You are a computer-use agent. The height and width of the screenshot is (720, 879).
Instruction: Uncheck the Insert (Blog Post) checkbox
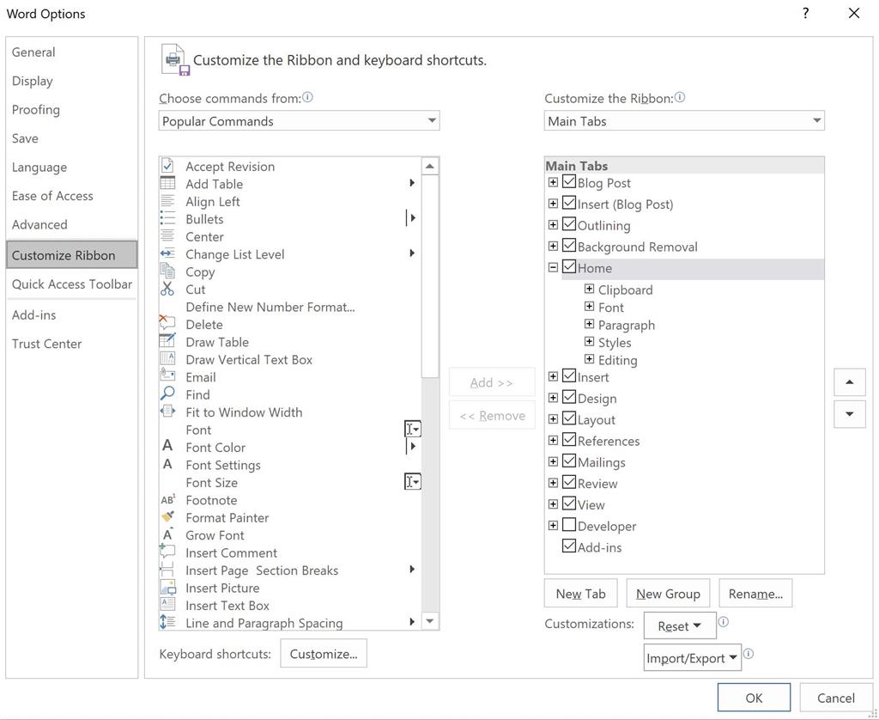[569, 203]
